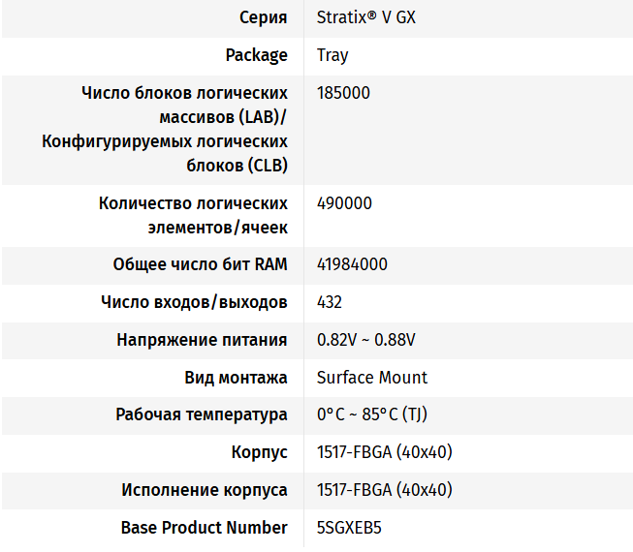Click the 'Вид монтажа' label
Viewport: 633px width, 552px height.
point(236,378)
